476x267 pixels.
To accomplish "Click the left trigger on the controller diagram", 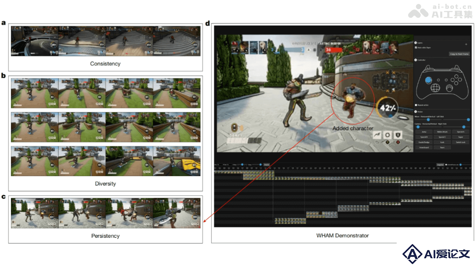I will coord(428,67).
